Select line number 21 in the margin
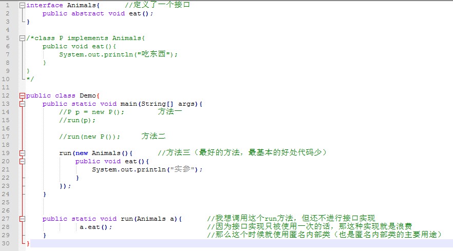Image resolution: width=453 pixels, height=251 pixels. click(6, 169)
